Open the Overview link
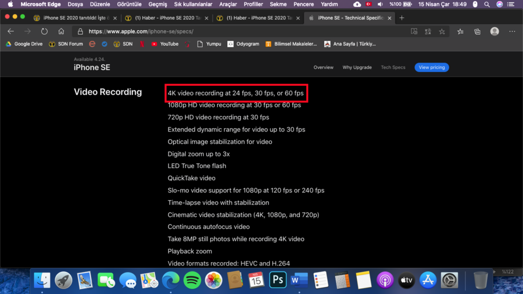This screenshot has width=523, height=294. pos(323,67)
